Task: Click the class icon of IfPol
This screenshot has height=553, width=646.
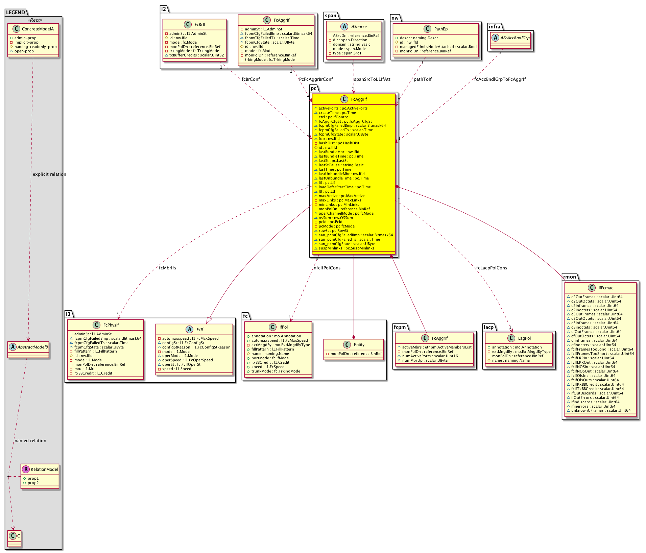Action: click(273, 327)
